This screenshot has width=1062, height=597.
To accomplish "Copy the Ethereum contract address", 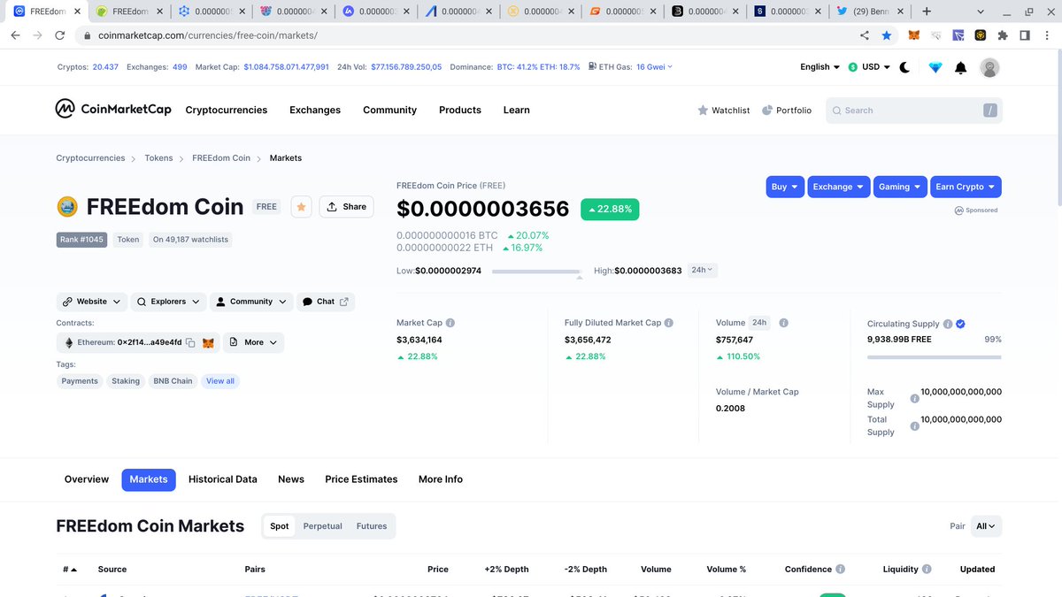I will tap(189, 341).
